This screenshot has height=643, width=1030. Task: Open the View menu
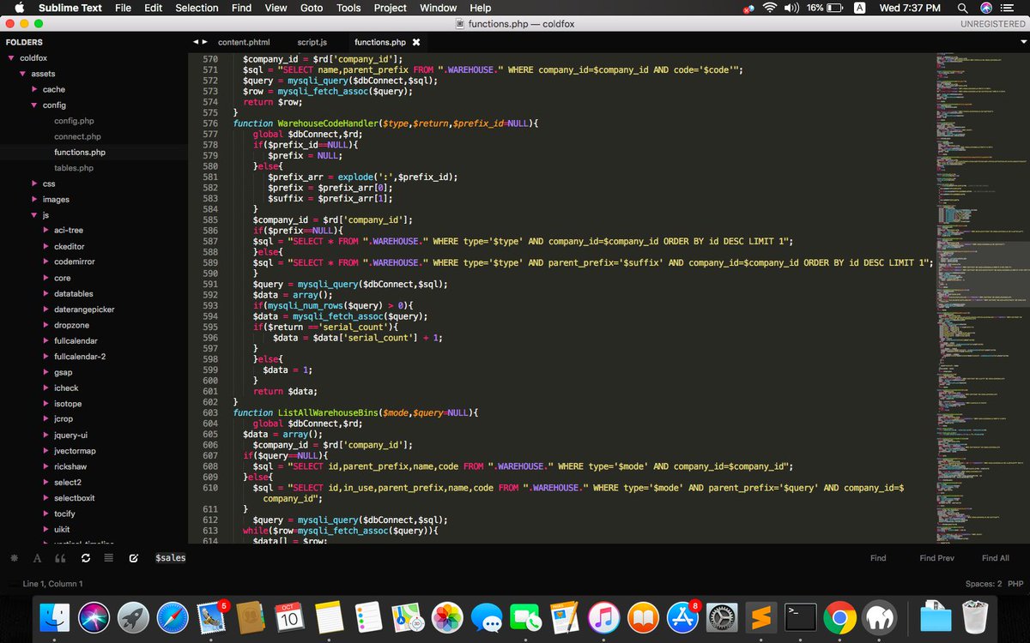pyautogui.click(x=276, y=8)
